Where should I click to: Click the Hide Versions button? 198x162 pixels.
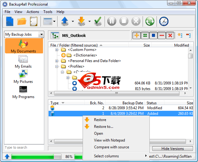[x=173, y=148]
